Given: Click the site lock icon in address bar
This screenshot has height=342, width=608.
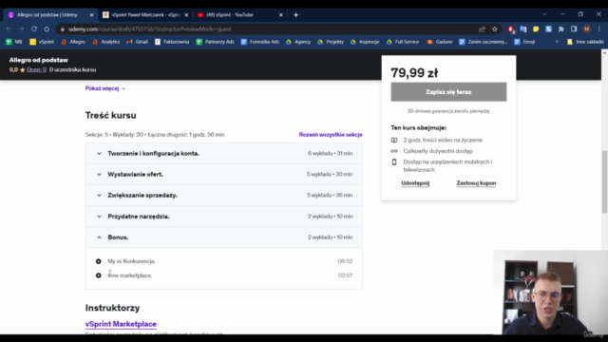Looking at the screenshot, I should click(63, 29).
